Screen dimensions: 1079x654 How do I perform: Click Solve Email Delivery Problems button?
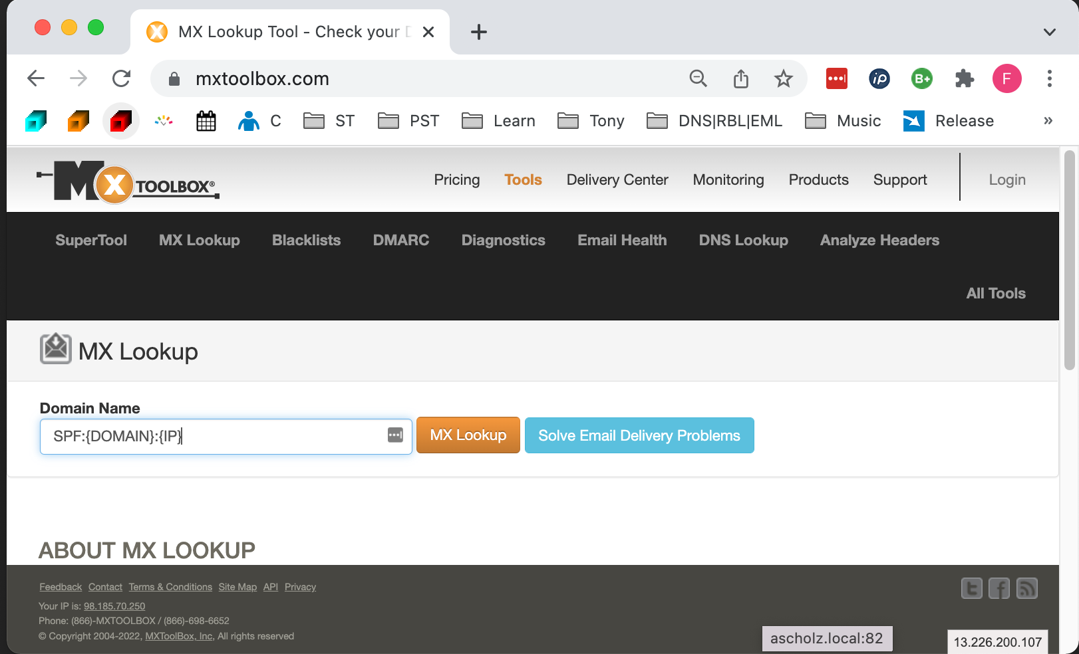coord(639,436)
